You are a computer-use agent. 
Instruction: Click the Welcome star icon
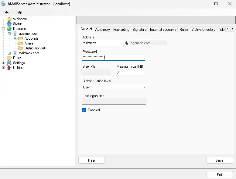coord(9,19)
